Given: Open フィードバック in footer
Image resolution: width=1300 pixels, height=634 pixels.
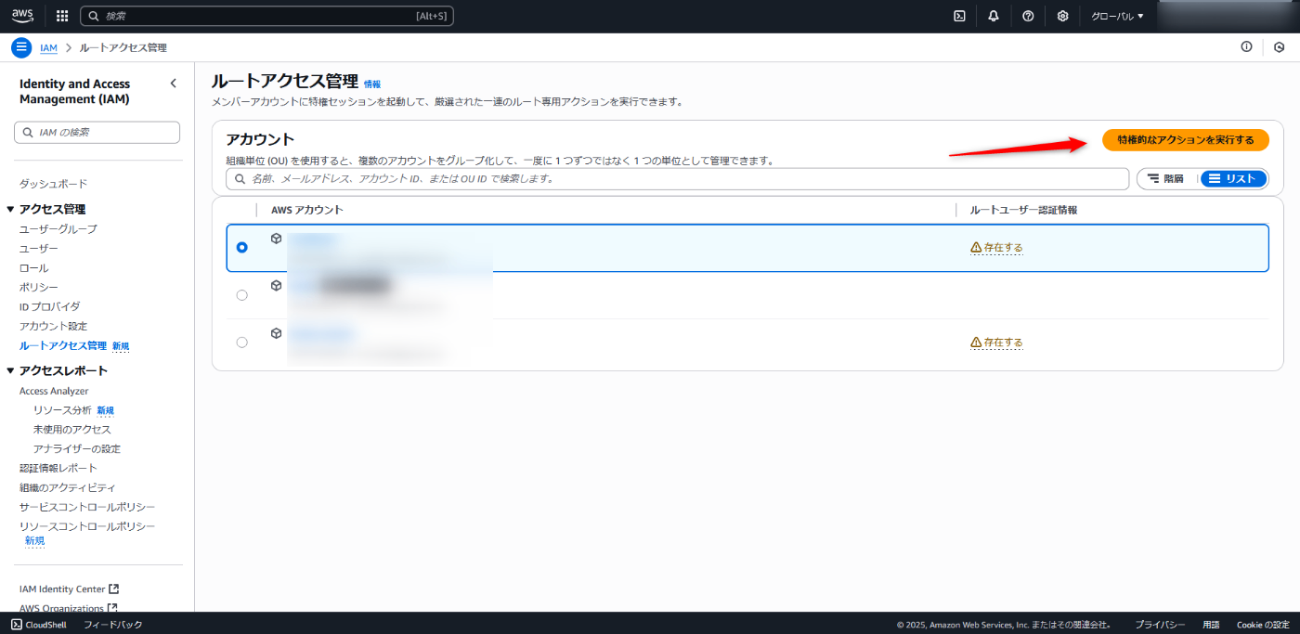Looking at the screenshot, I should (113, 625).
